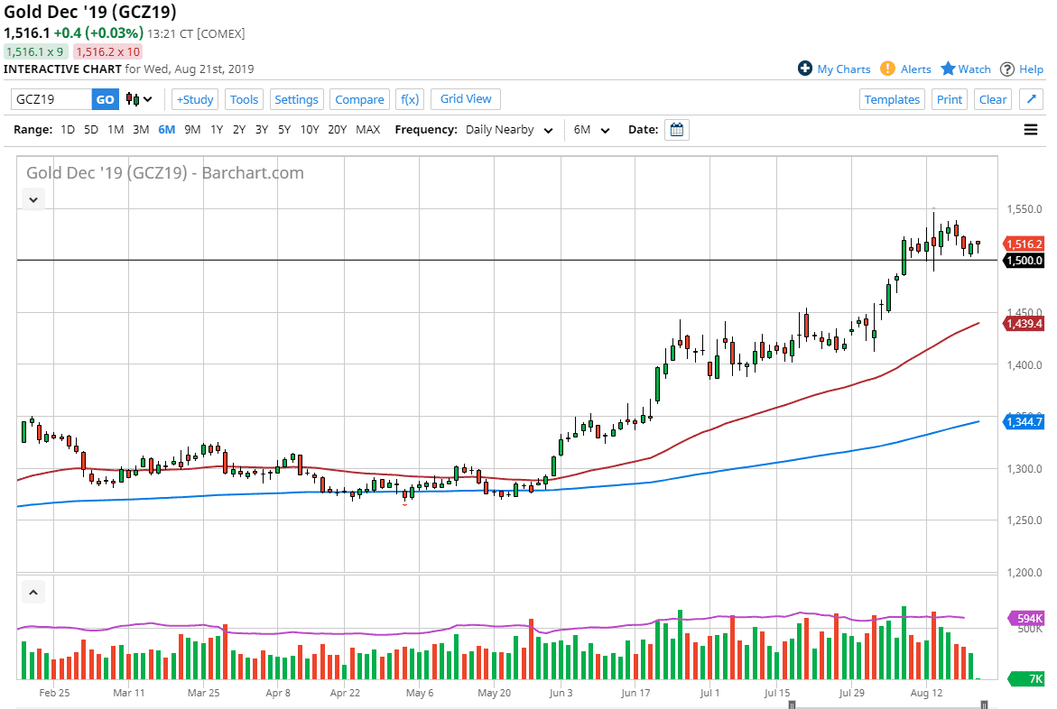Open the Tools menu
1057x709 pixels.
(244, 99)
